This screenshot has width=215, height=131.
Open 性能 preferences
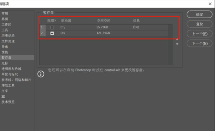[x=5, y=52]
